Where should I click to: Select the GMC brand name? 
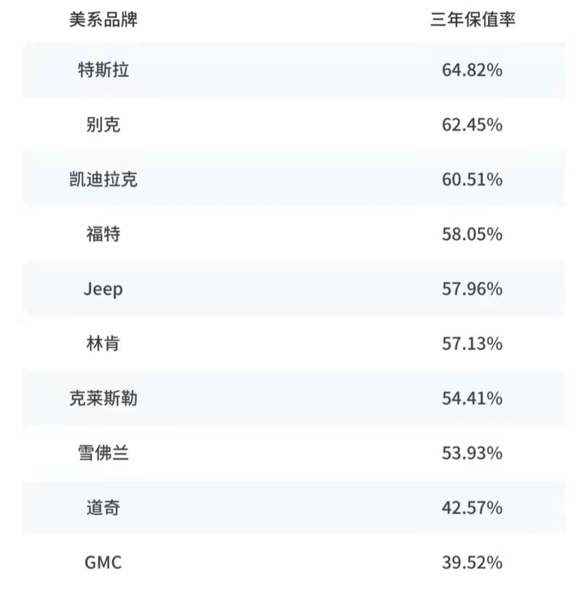click(x=103, y=563)
